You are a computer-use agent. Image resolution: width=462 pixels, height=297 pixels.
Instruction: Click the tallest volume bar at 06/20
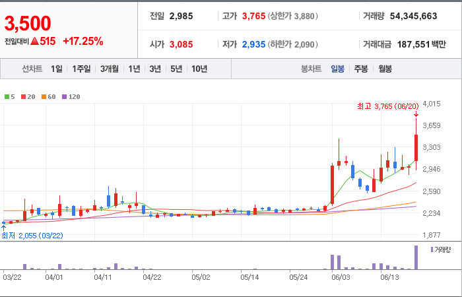(x=416, y=257)
